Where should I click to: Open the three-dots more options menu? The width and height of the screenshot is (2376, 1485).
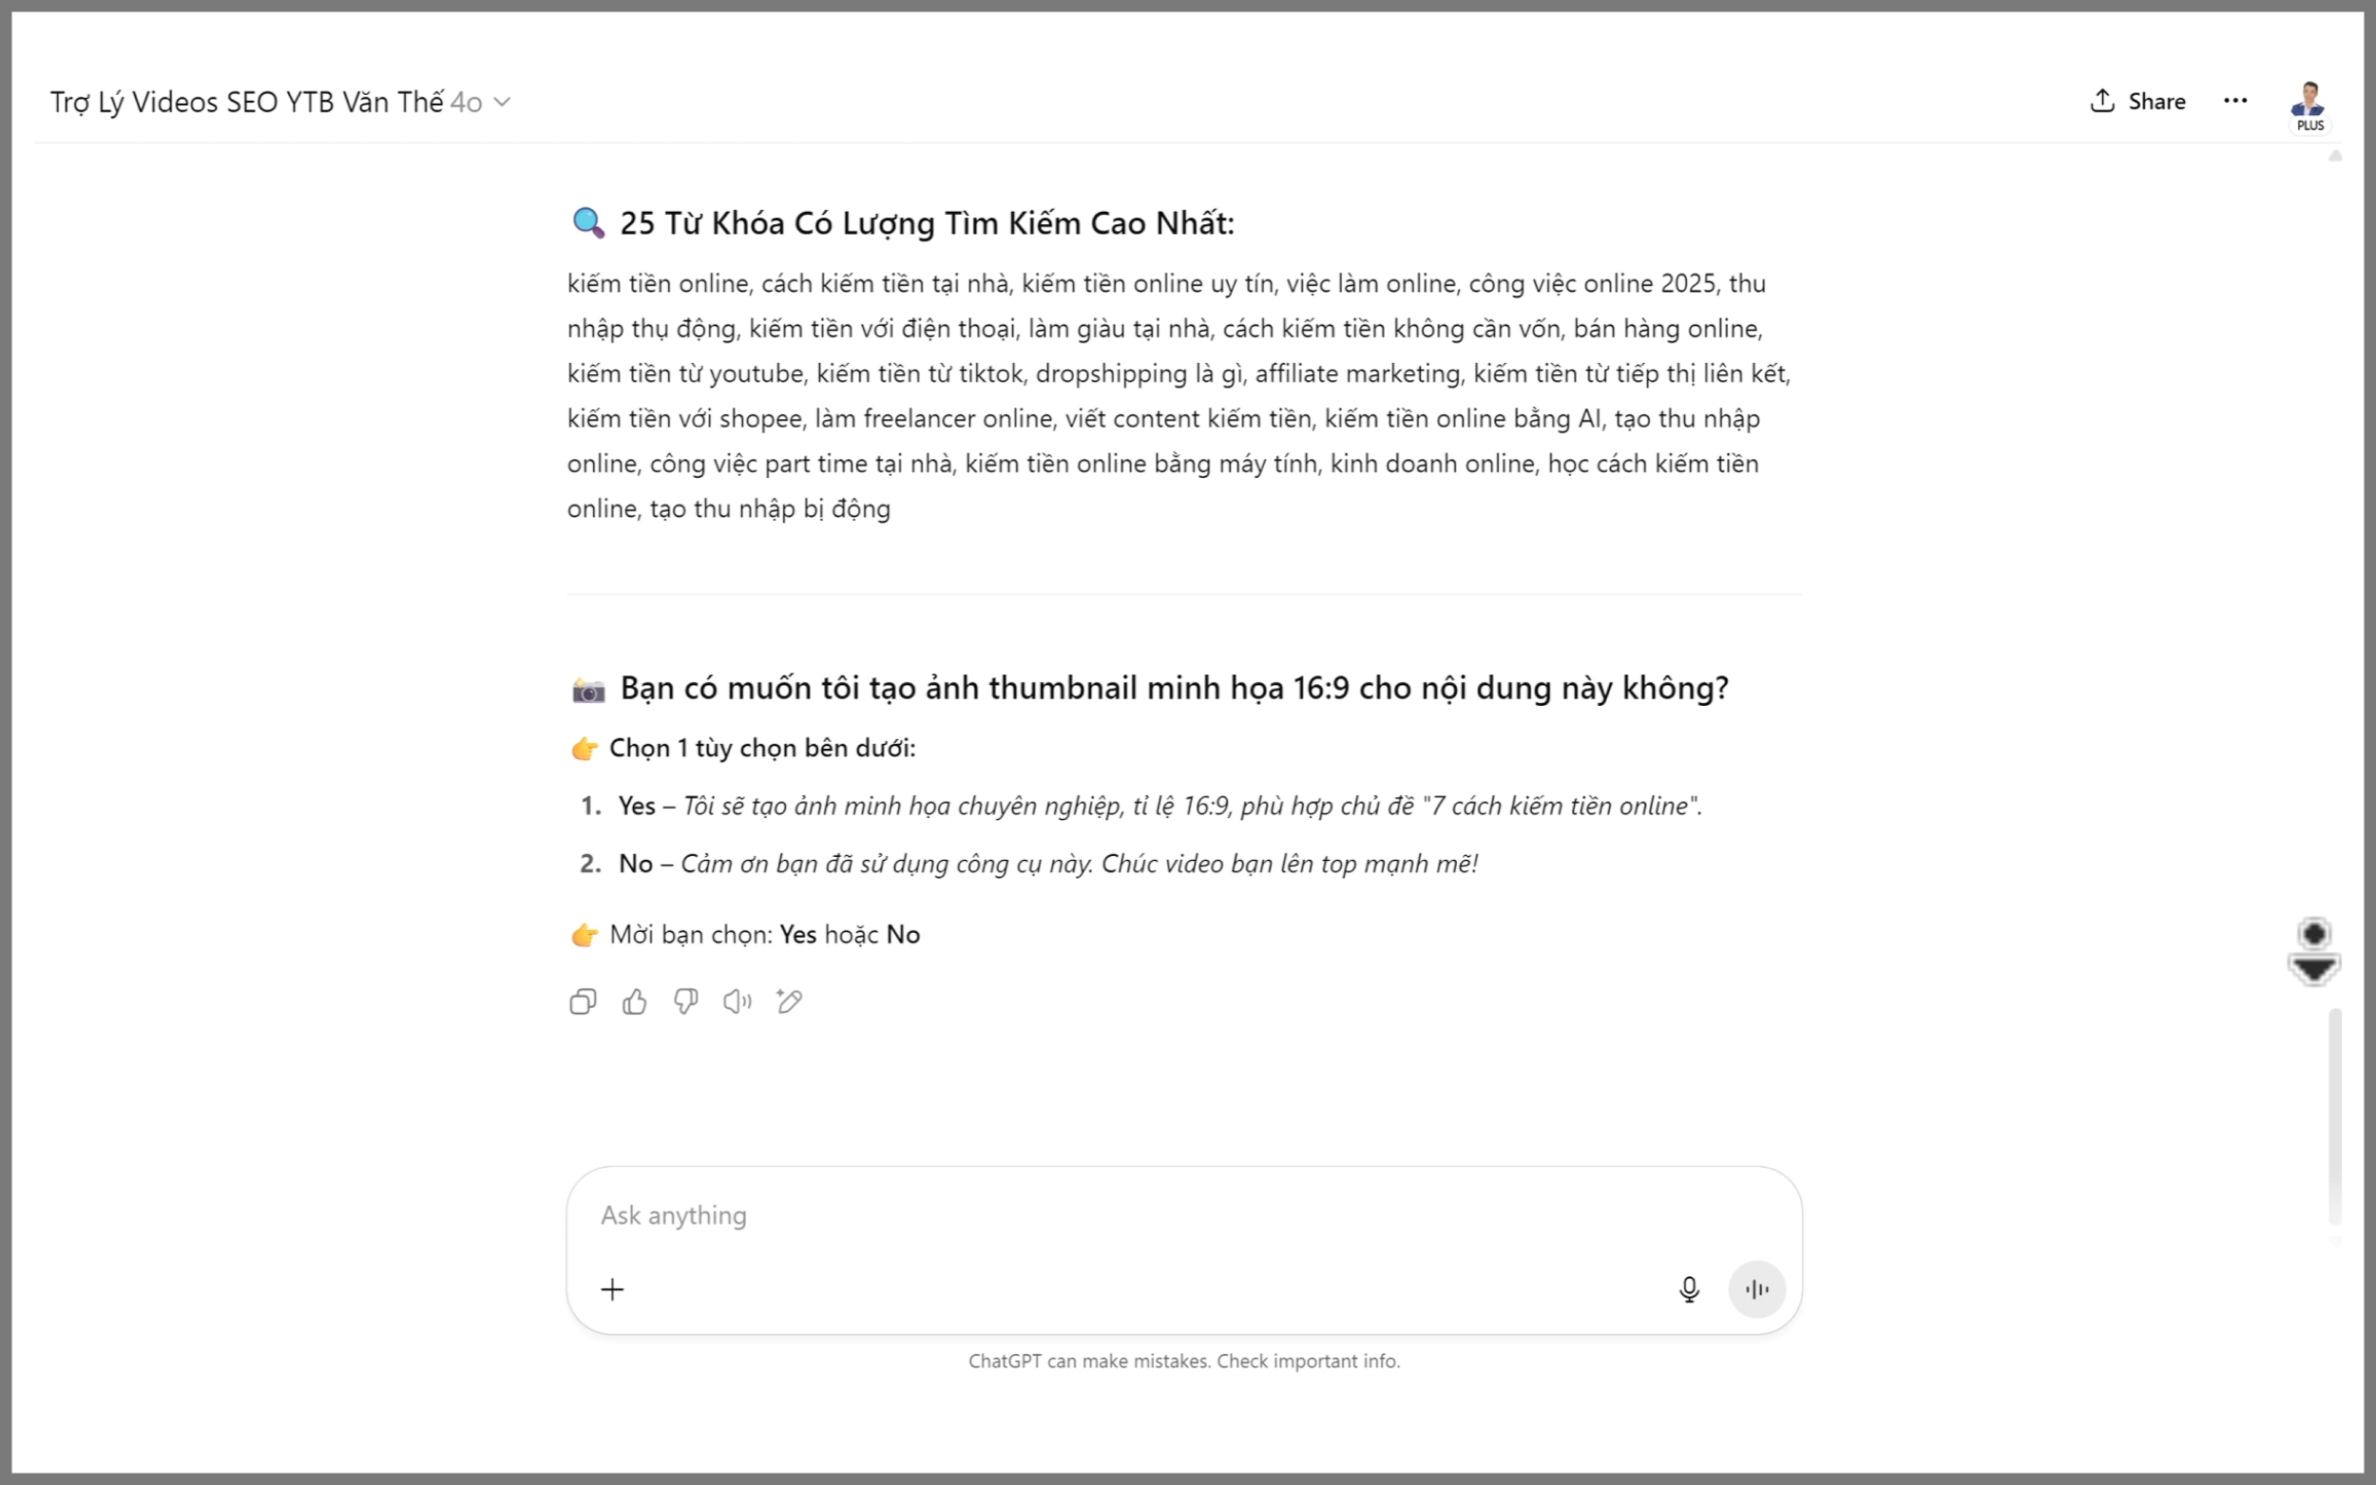pyautogui.click(x=2235, y=100)
